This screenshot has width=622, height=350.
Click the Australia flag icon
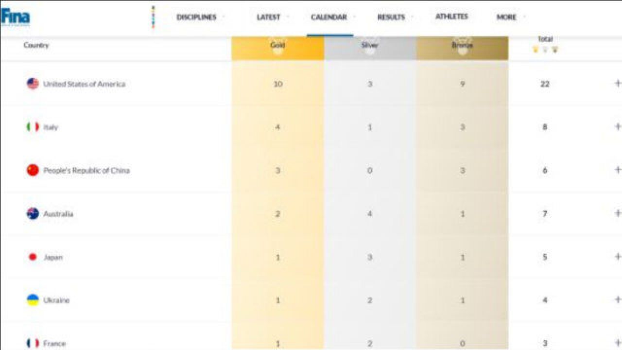33,213
